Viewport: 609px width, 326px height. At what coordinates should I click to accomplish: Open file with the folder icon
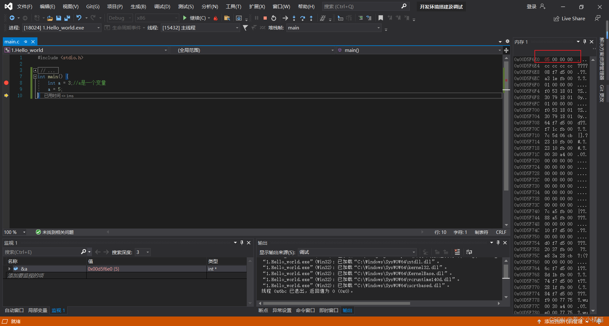(50, 18)
